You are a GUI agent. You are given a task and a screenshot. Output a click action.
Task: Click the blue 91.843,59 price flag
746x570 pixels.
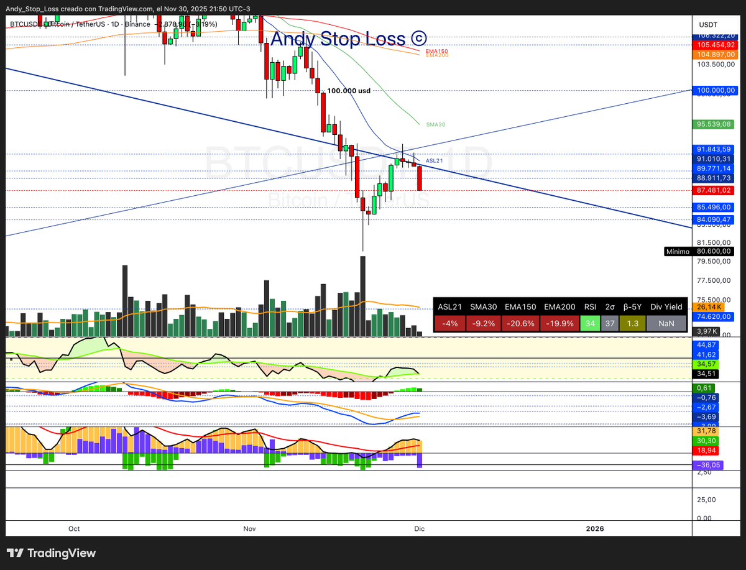coord(713,149)
